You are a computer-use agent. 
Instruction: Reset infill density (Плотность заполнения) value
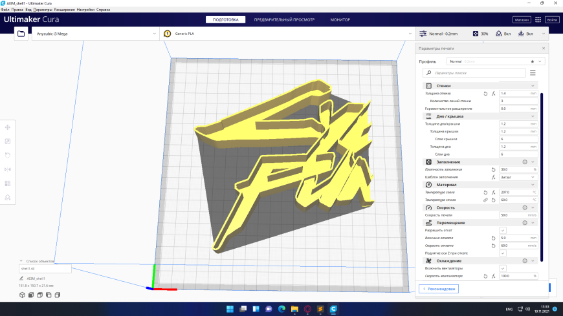tap(493, 169)
